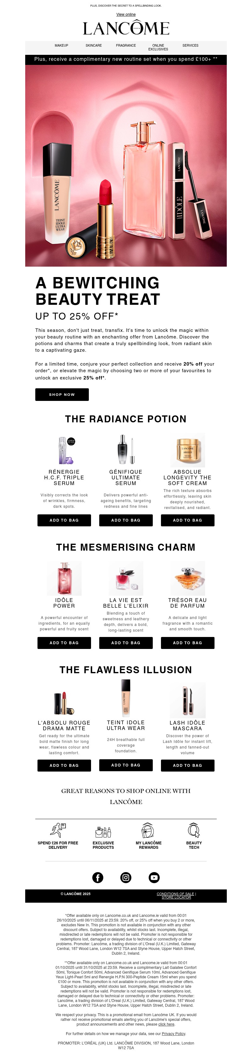Add Lash Idôle Mascara to bag

click(x=187, y=765)
